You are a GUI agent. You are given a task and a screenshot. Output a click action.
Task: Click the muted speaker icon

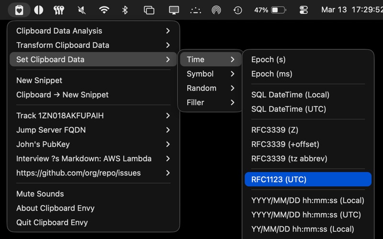tap(81, 10)
